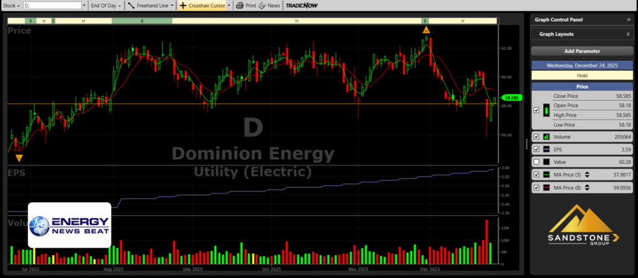Viewport: 638px width, 278px height.
Task: Click the Volume value 205064
Action: click(622, 137)
